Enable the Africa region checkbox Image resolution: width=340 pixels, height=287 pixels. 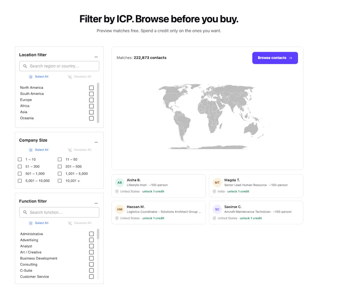(x=91, y=106)
